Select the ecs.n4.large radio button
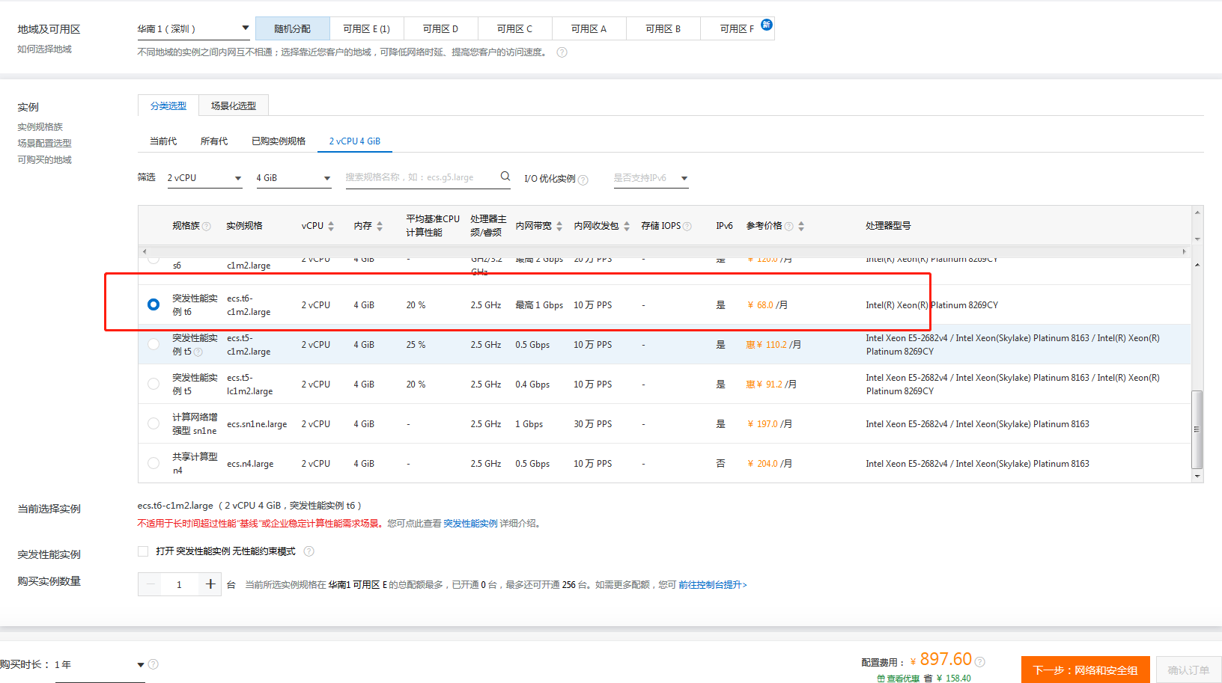1222x683 pixels. coord(153,463)
